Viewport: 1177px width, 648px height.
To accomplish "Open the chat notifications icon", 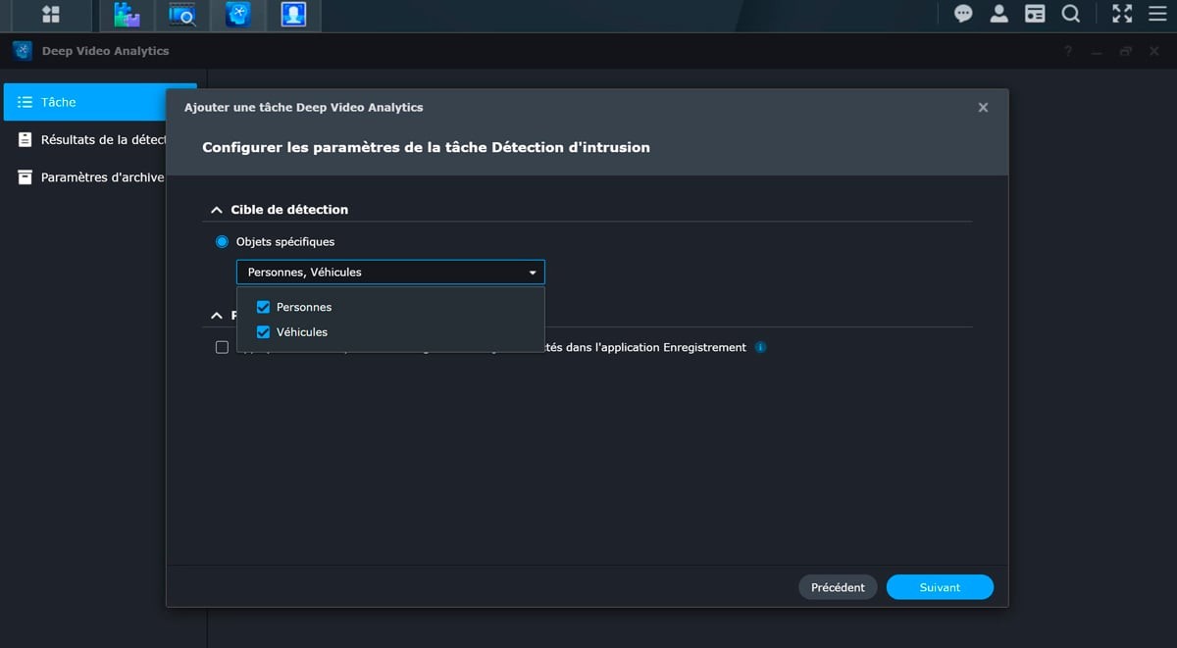I will point(963,14).
